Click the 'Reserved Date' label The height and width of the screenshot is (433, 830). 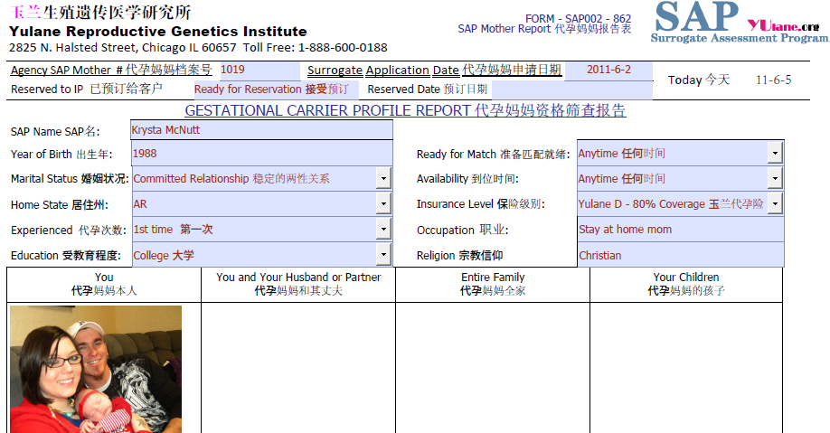(427, 89)
